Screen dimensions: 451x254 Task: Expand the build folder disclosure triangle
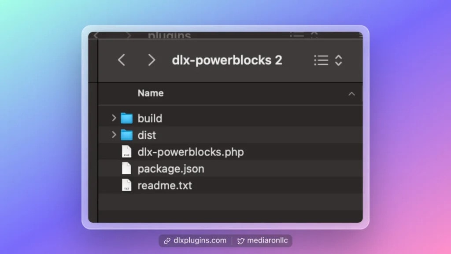point(114,118)
